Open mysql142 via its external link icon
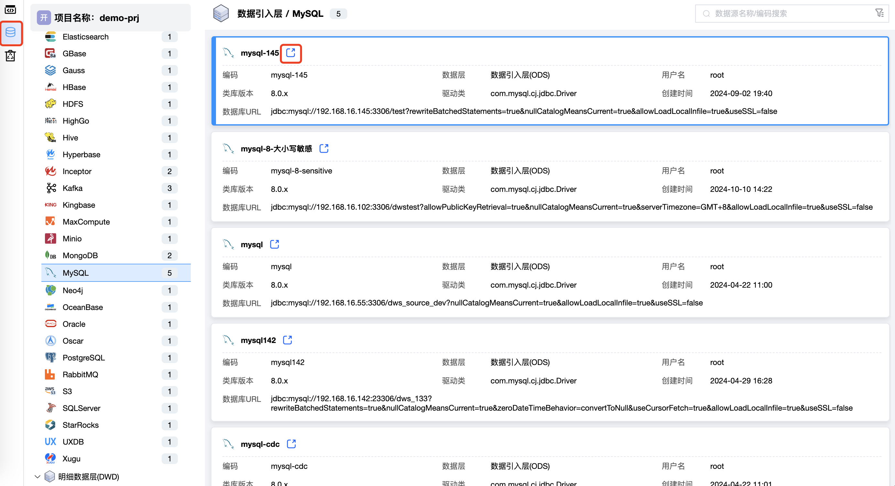This screenshot has height=486, width=895. pos(287,340)
